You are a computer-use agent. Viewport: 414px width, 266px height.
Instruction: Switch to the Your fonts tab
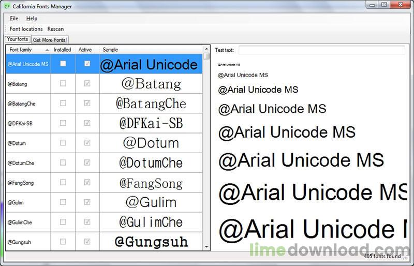pos(18,39)
